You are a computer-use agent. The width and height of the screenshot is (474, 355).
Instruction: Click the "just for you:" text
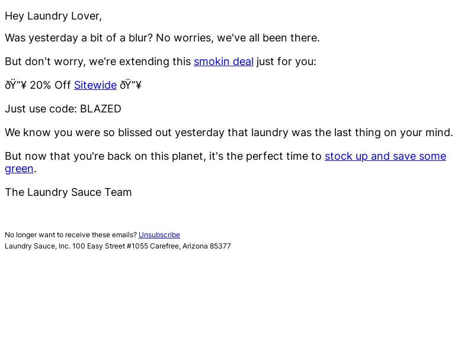click(x=286, y=62)
